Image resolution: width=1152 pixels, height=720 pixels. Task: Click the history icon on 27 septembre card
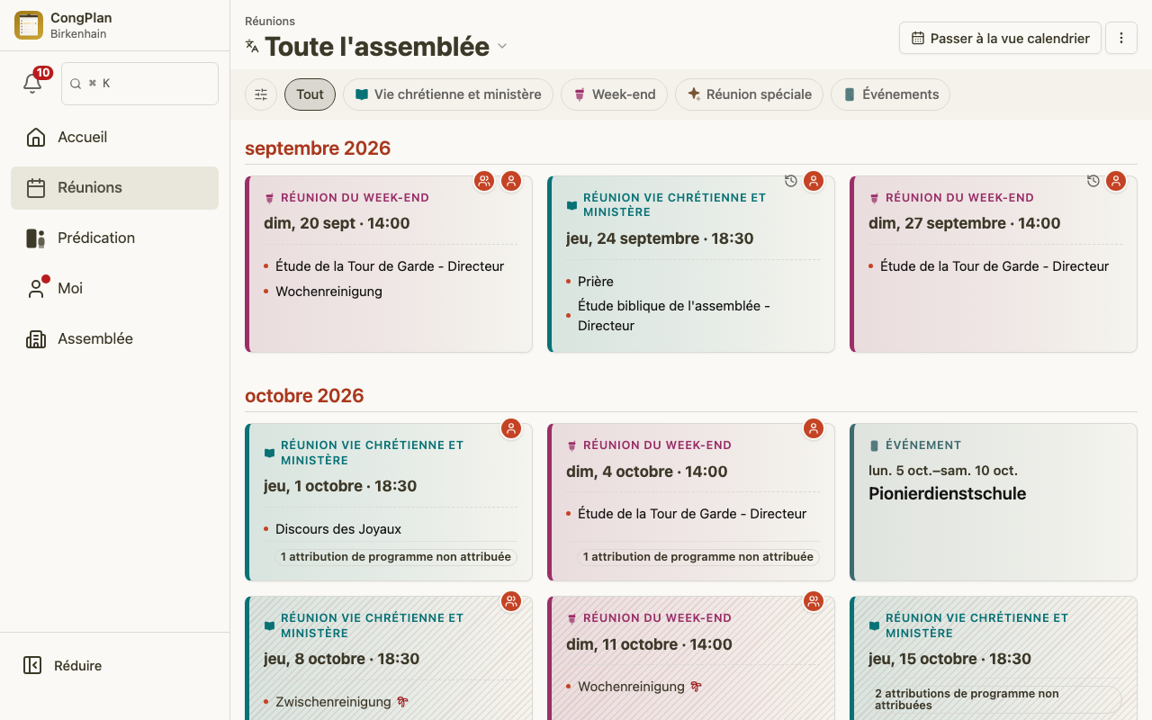click(1093, 181)
